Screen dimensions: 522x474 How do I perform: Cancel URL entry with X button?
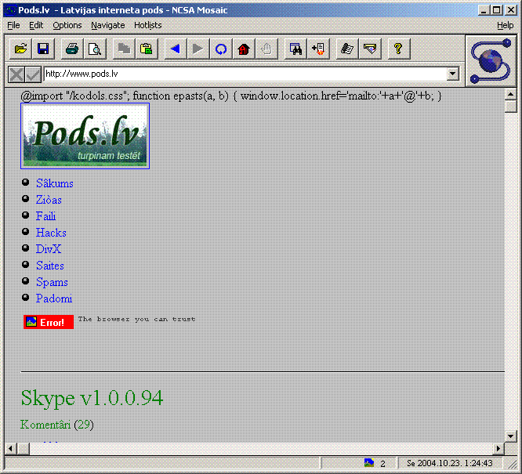click(16, 74)
